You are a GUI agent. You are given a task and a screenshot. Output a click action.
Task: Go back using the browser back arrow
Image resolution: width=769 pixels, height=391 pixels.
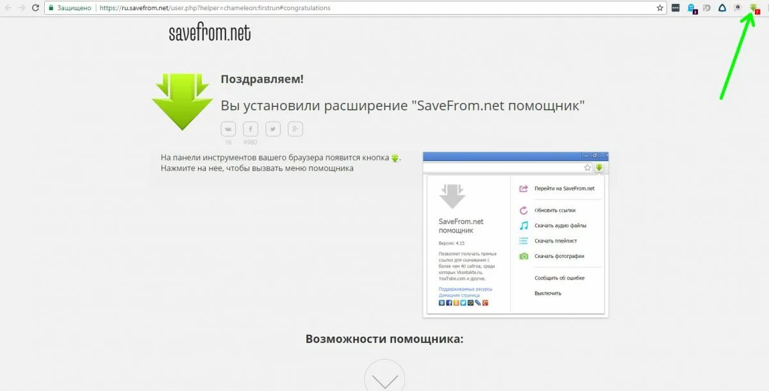7,8
